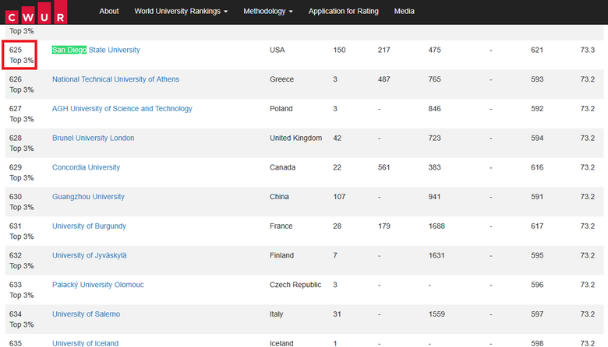Click value 592 in AGH University row

click(537, 109)
